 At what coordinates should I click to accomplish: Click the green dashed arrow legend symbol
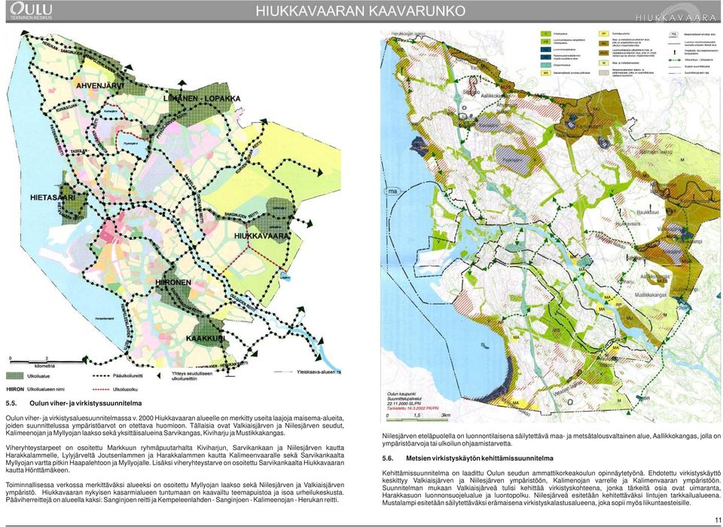pyautogui.click(x=675, y=60)
